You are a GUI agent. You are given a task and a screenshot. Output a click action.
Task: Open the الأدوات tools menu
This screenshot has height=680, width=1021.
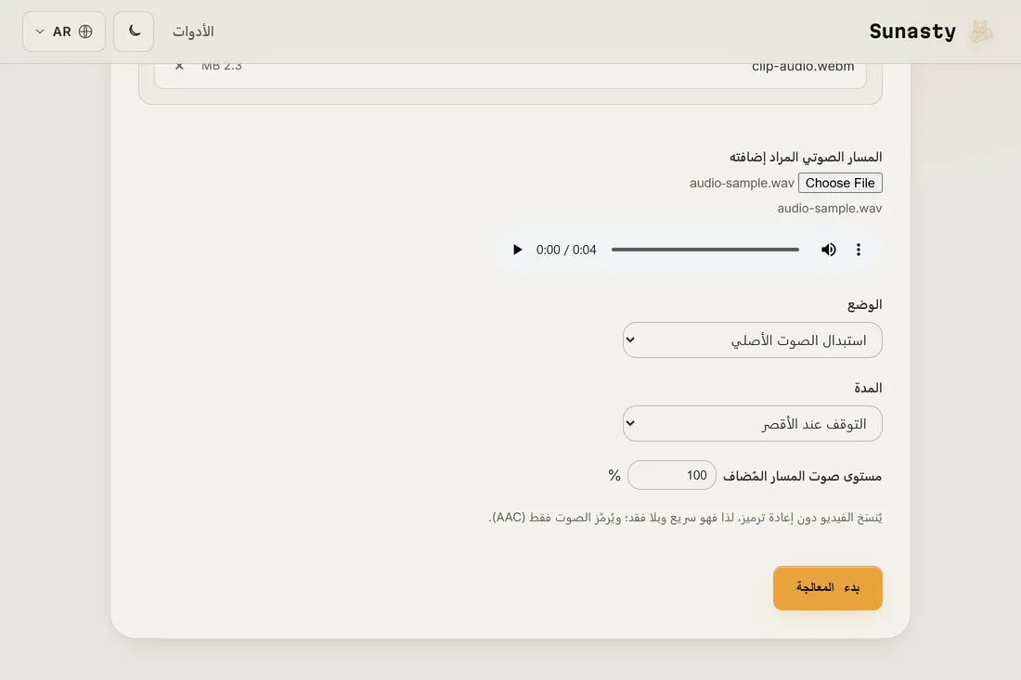(193, 32)
